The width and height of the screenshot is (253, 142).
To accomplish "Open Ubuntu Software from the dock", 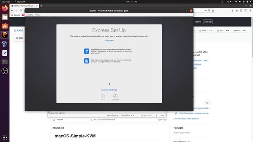I will [x=5, y=26].
